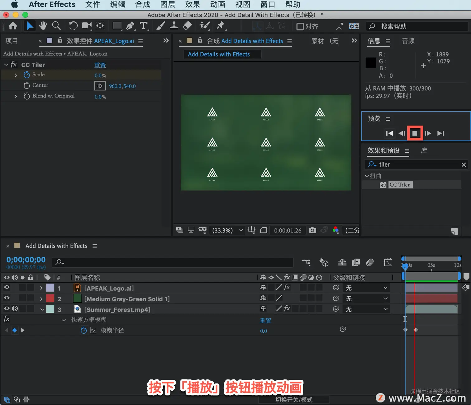The image size is (471, 405).
Task: Expand the Scale property
Action: [16, 75]
